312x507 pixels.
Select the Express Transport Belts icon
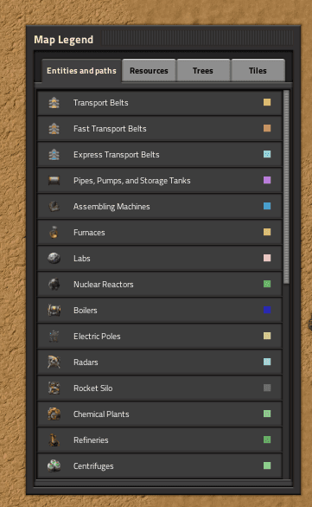[54, 155]
